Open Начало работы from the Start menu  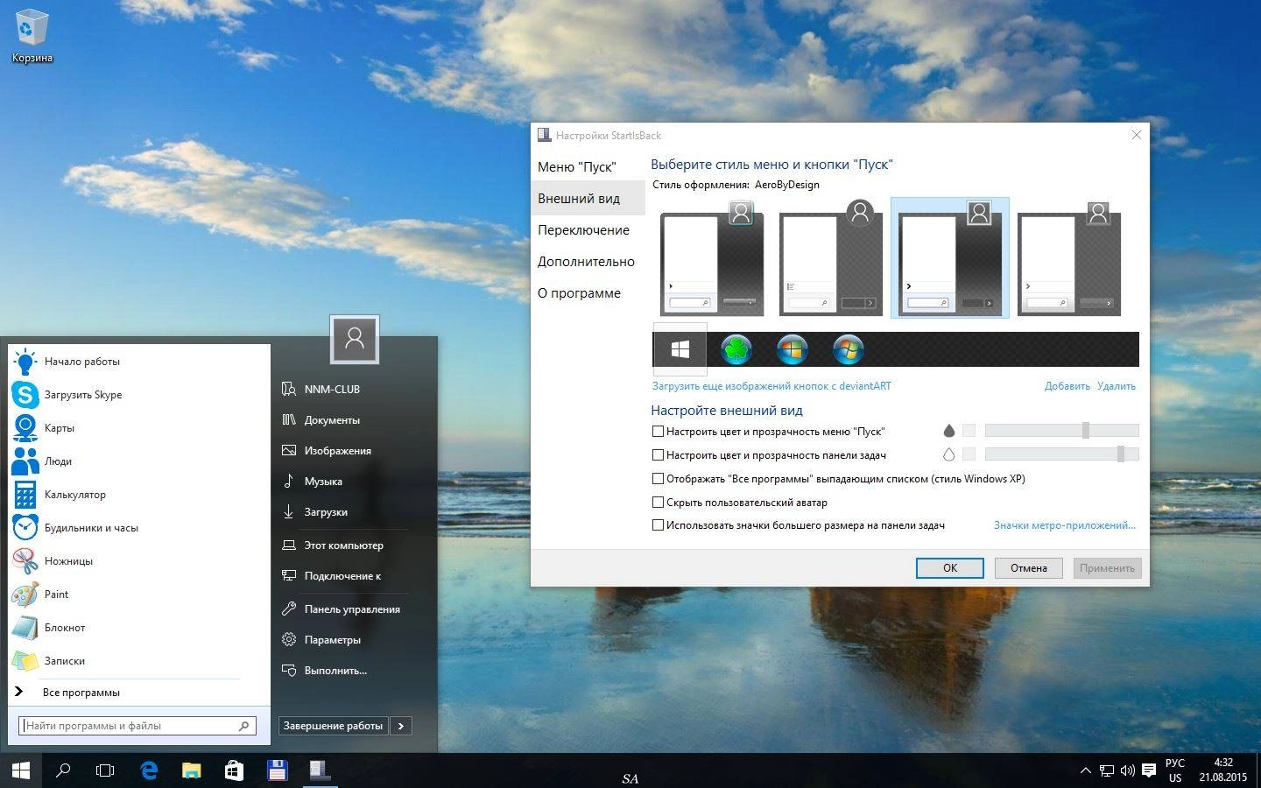point(139,362)
